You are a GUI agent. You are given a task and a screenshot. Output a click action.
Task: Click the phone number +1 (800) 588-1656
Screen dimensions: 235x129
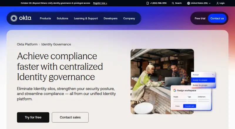click(158, 3)
